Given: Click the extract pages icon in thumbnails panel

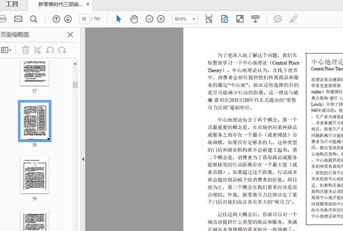Looking at the screenshot, I should pyautogui.click(x=37, y=50).
